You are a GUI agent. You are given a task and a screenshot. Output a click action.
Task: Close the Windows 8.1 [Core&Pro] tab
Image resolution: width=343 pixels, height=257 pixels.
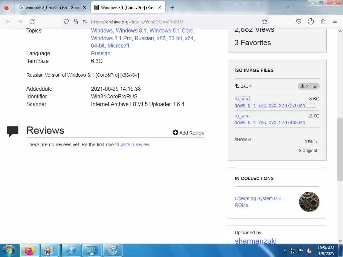coord(160,8)
